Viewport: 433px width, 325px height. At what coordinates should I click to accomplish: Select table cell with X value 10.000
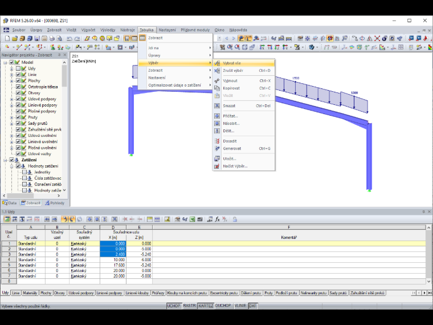[x=113, y=260]
